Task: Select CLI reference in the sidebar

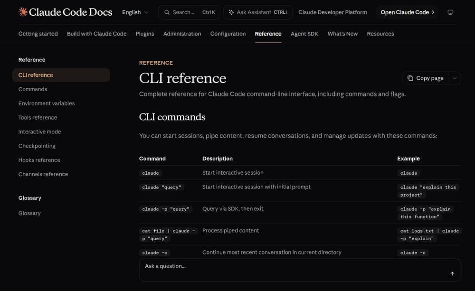Action: coord(61,75)
